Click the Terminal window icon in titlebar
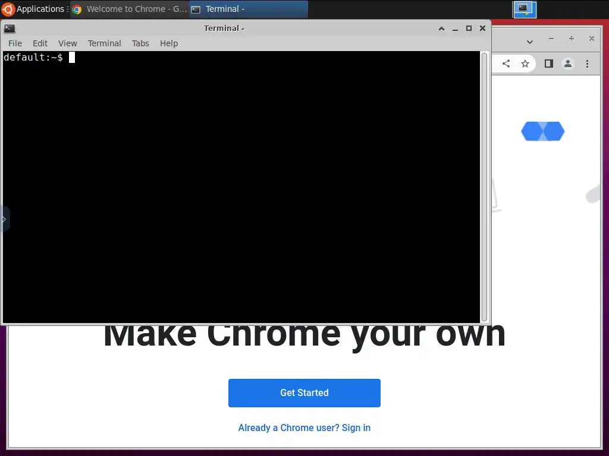This screenshot has height=456, width=609. click(x=10, y=28)
